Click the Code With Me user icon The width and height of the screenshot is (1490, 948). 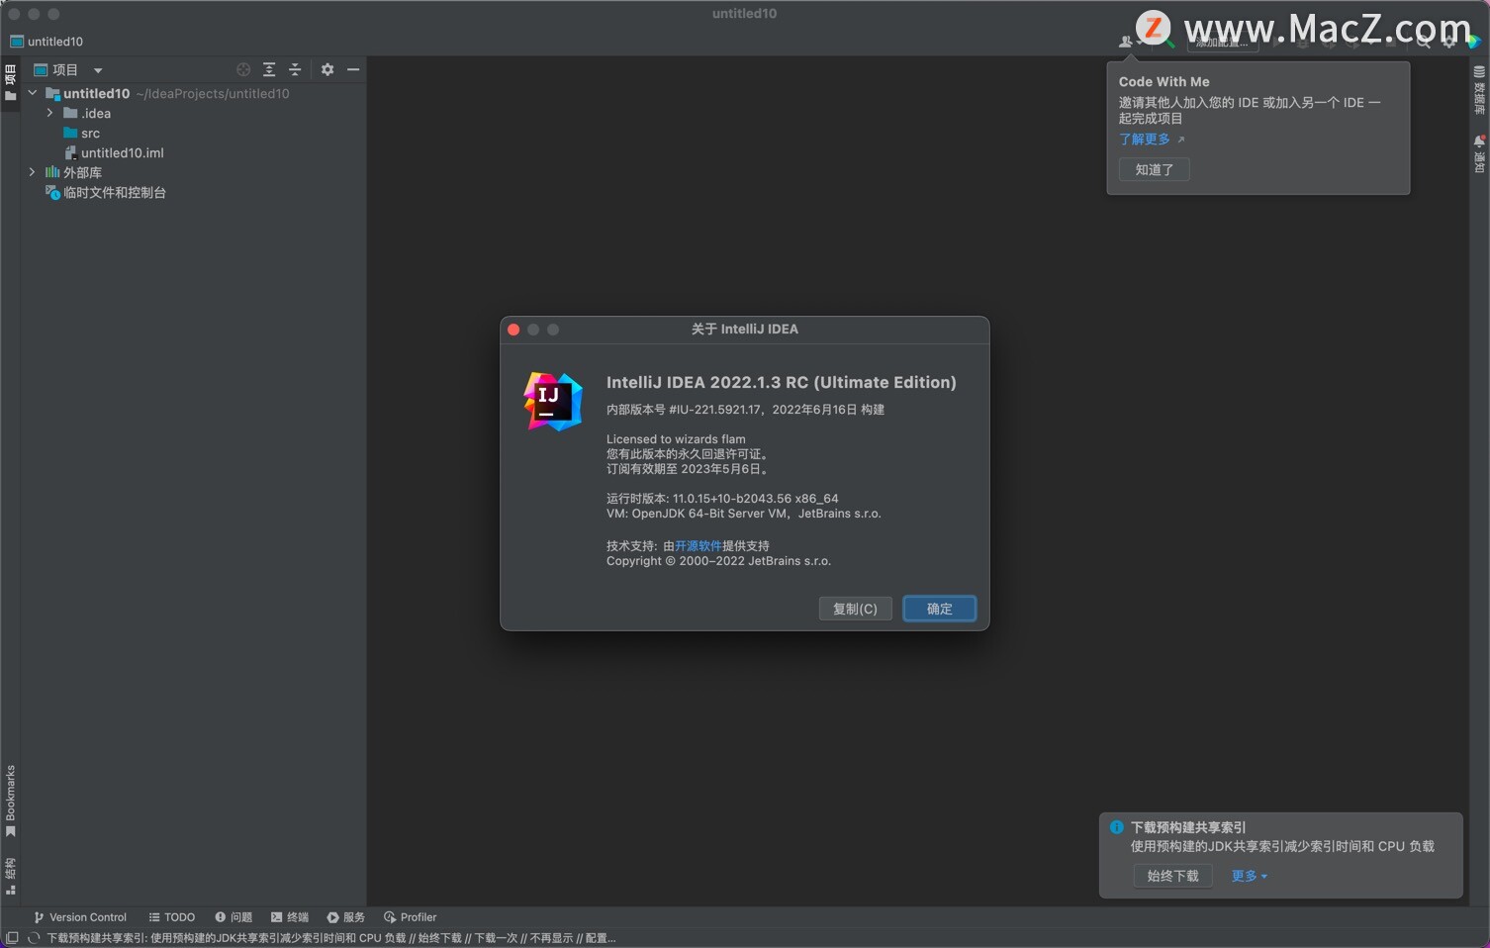click(x=1125, y=42)
